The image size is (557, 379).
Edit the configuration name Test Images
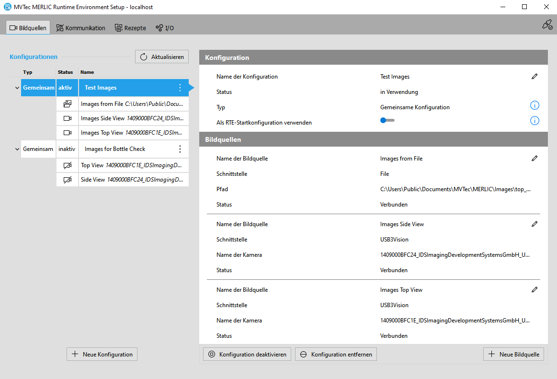point(534,77)
